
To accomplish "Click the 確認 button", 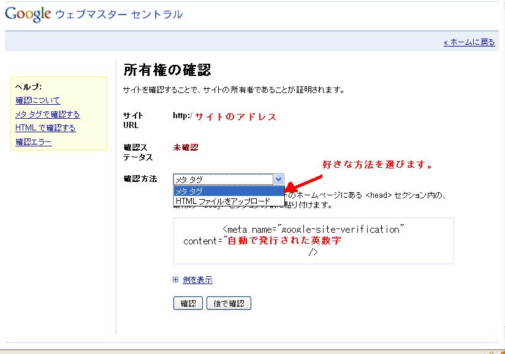I will click(x=188, y=303).
